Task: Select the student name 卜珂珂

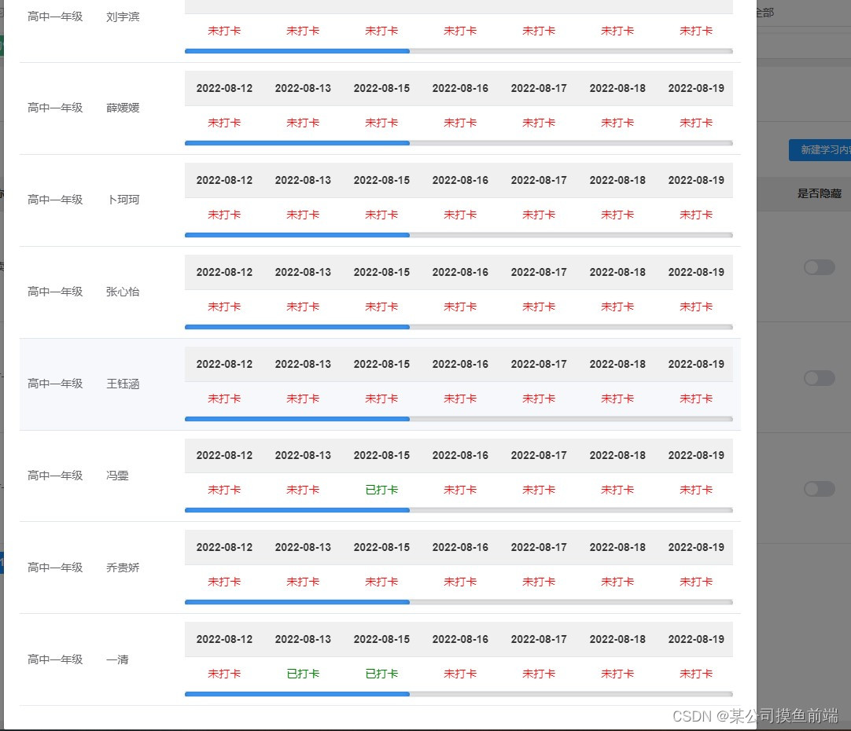Action: [123, 200]
